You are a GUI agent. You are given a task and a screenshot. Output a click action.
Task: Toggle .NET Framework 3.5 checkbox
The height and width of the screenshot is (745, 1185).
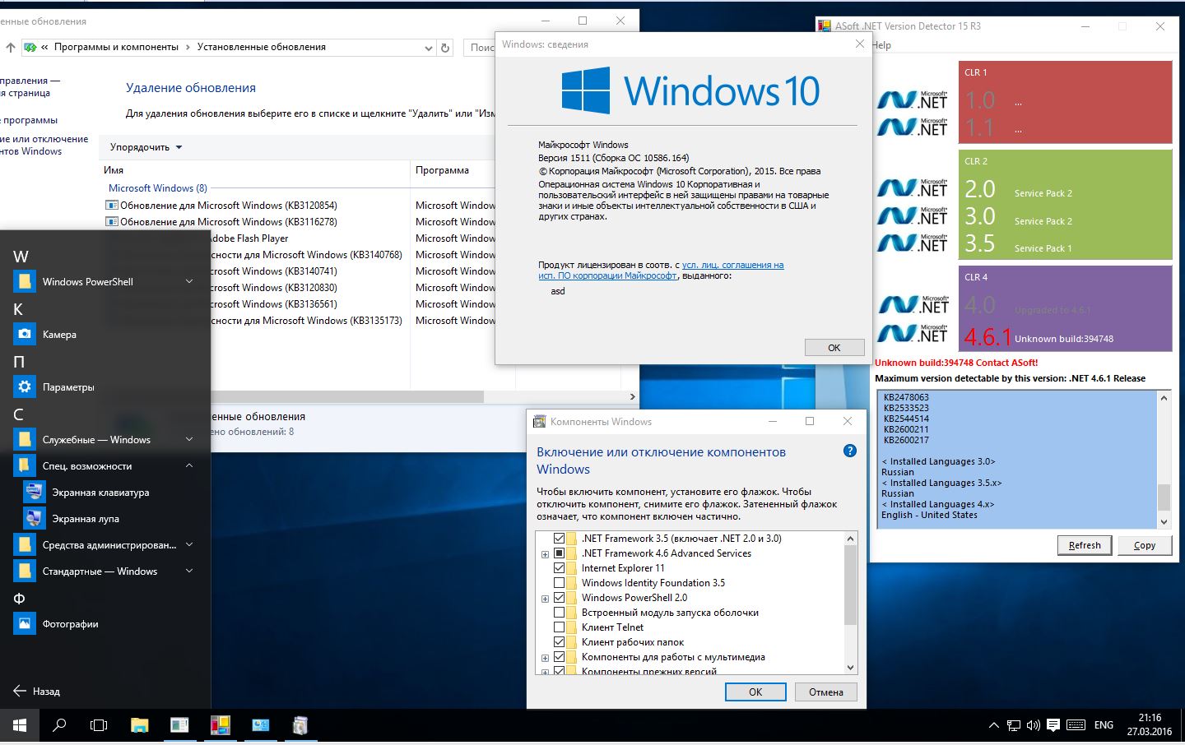(x=559, y=539)
